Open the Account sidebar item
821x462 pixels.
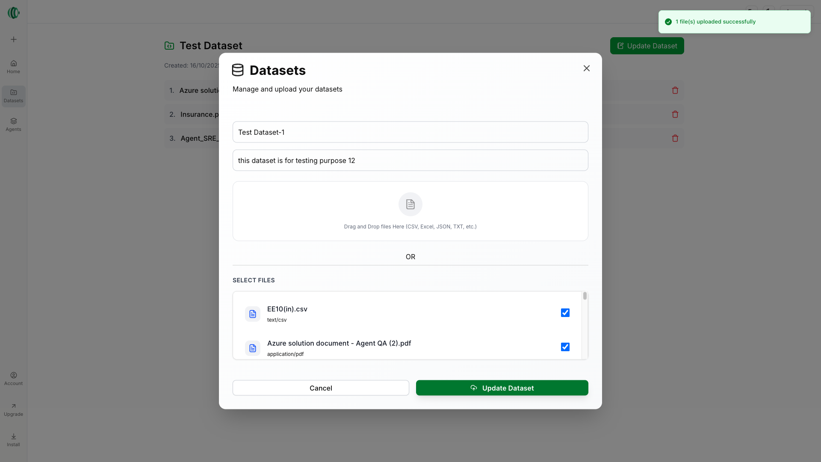14,379
